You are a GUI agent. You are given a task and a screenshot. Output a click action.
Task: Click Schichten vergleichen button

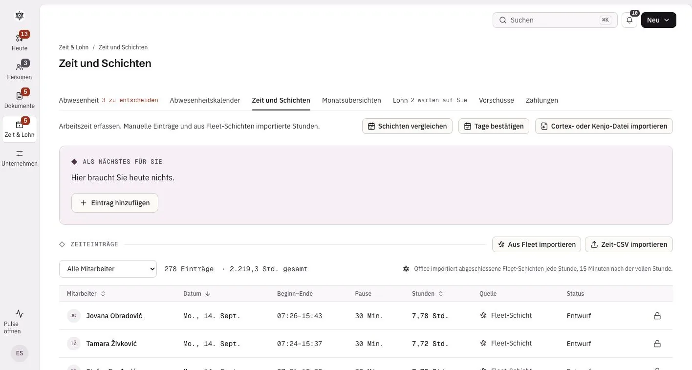click(x=407, y=126)
